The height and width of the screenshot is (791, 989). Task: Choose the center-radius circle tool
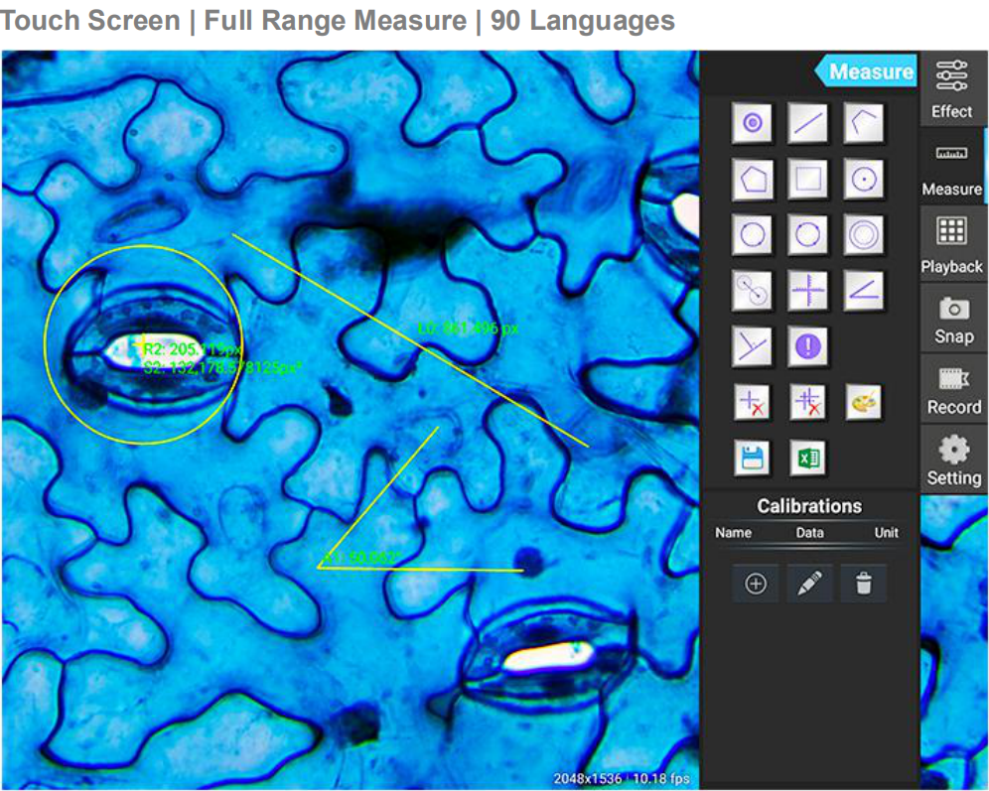[x=863, y=180]
